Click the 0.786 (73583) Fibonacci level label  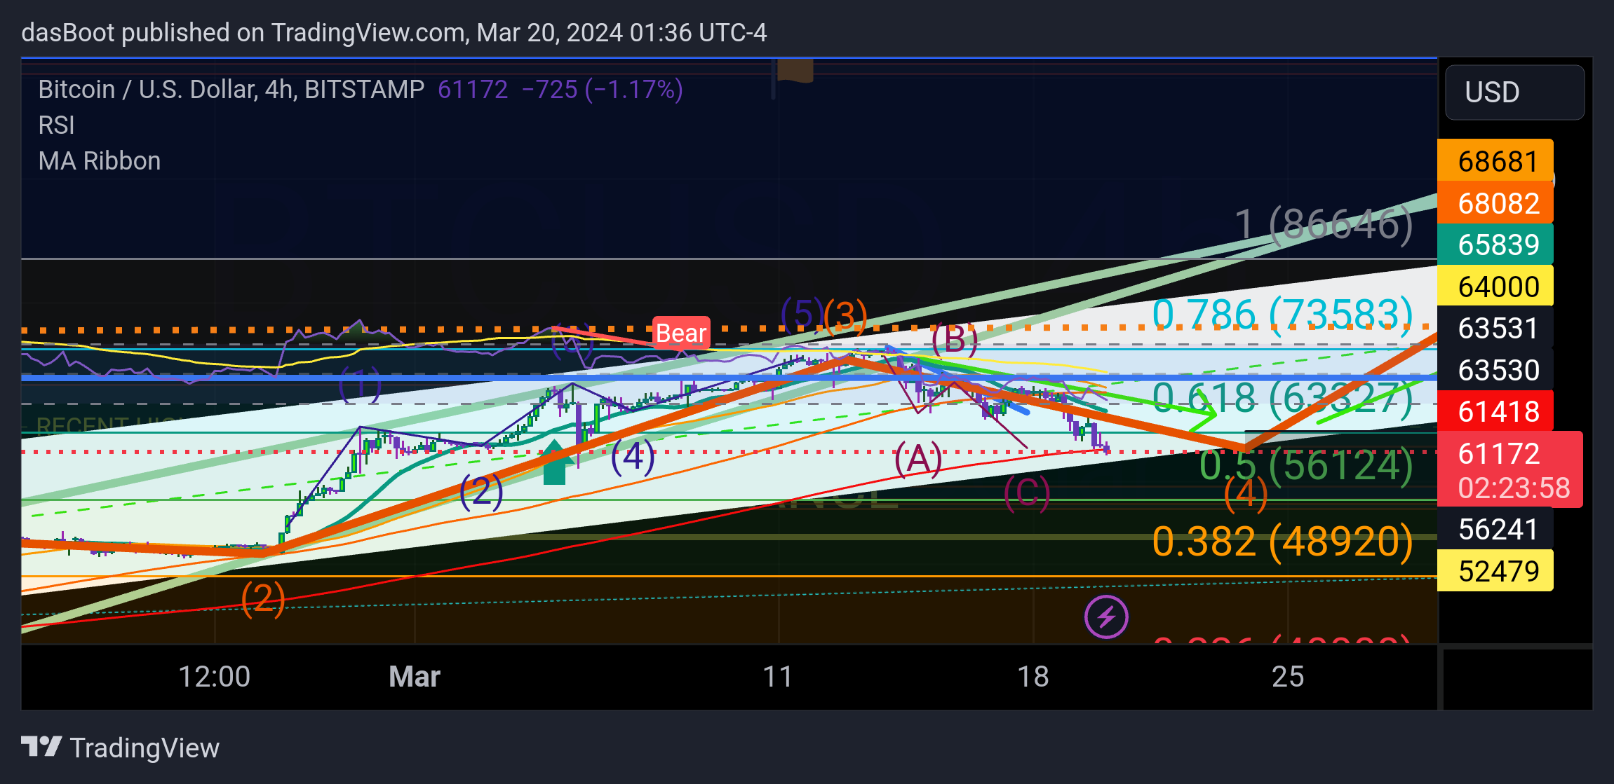(1282, 315)
